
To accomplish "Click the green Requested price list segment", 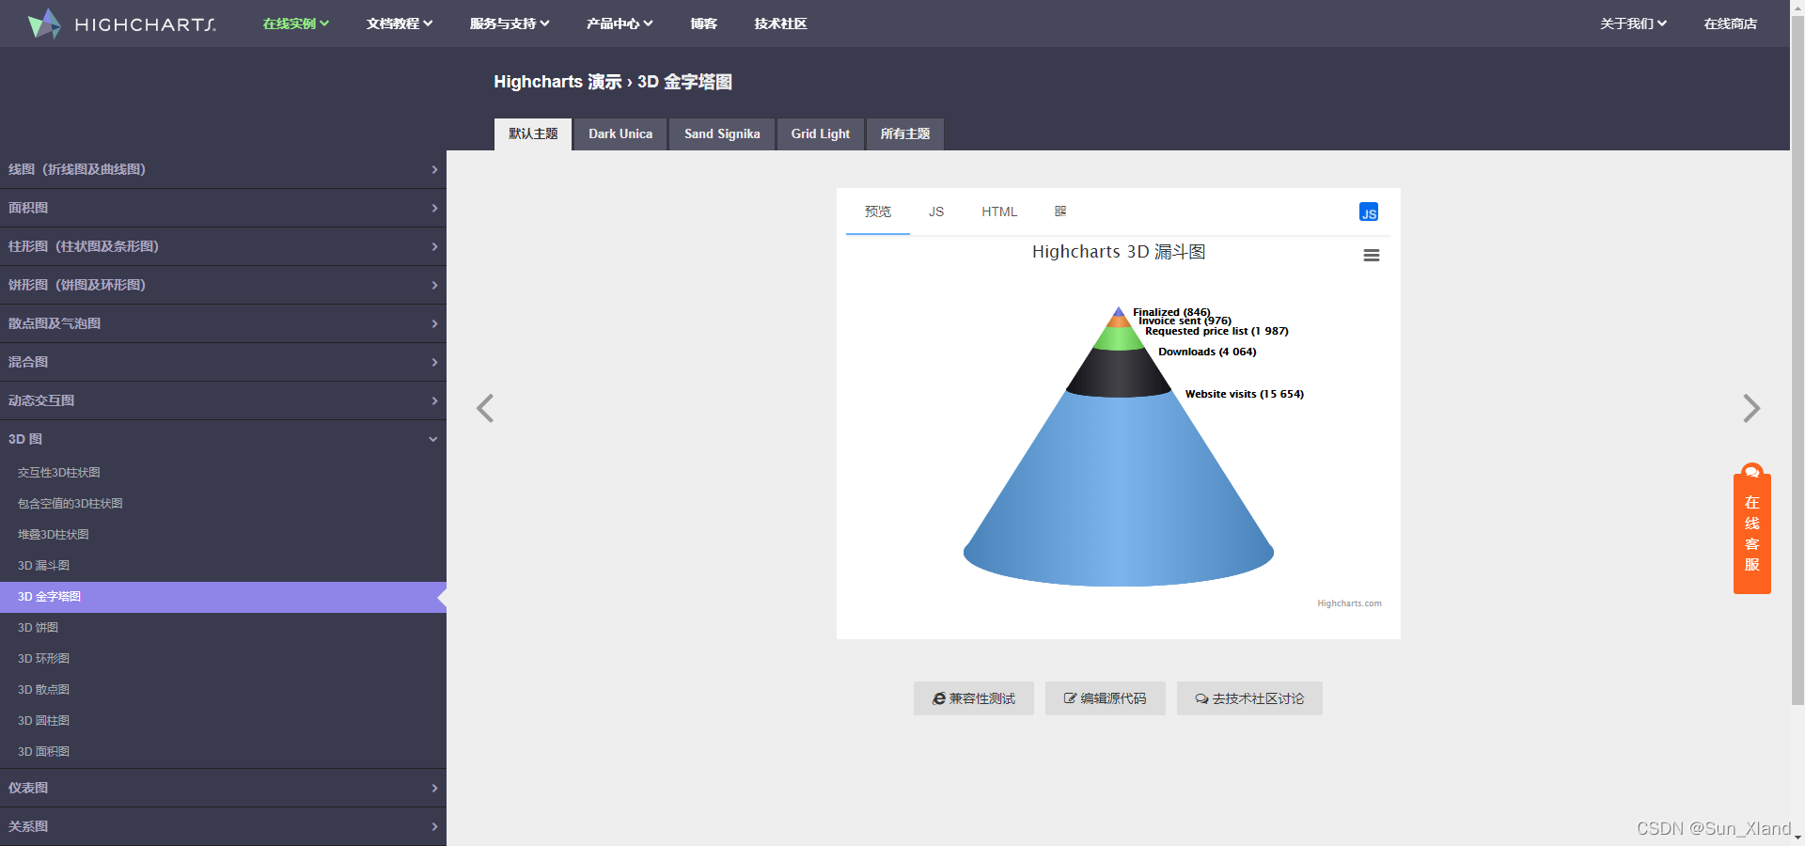I will tap(1119, 338).
